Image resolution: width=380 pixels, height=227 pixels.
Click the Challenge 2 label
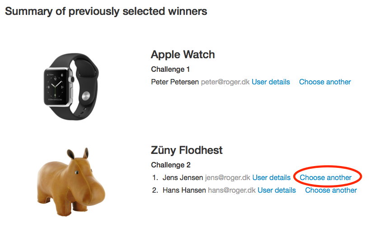(x=170, y=165)
